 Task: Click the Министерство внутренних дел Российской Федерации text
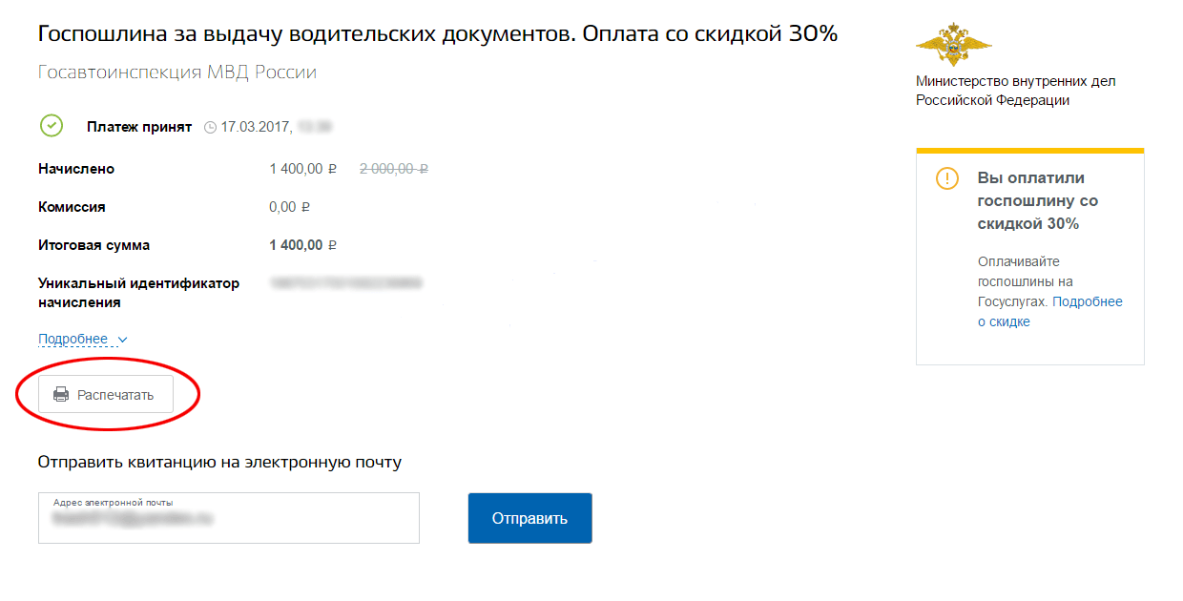(x=1015, y=91)
